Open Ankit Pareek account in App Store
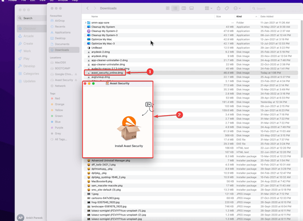The image size is (303, 221). pyautogui.click(x=30, y=218)
